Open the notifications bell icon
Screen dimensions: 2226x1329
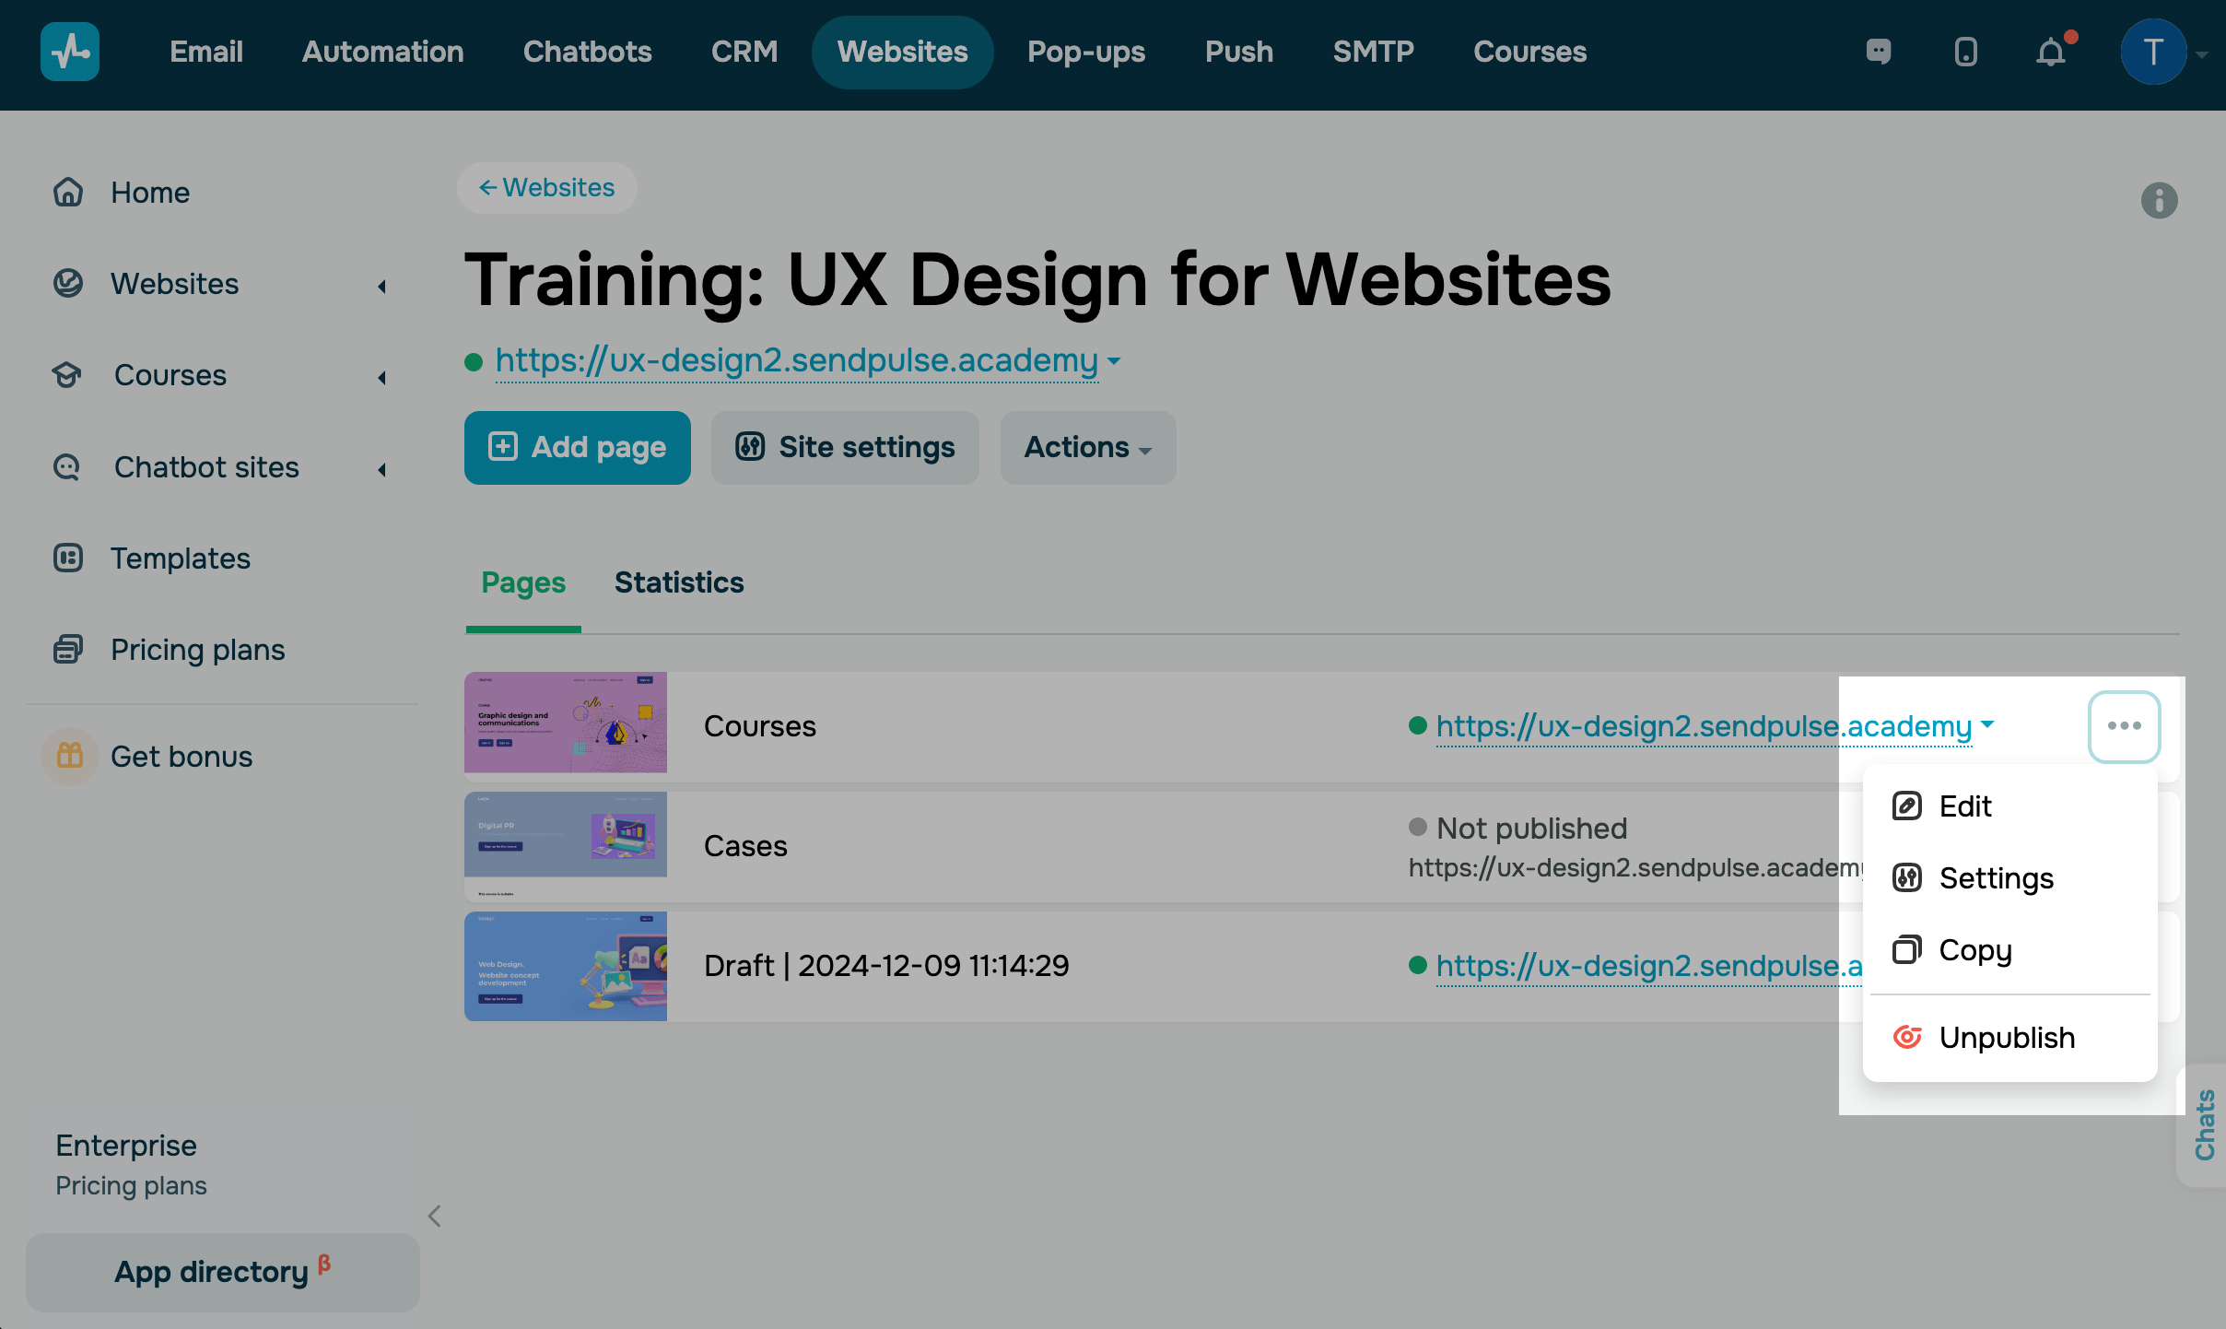pos(2051,52)
